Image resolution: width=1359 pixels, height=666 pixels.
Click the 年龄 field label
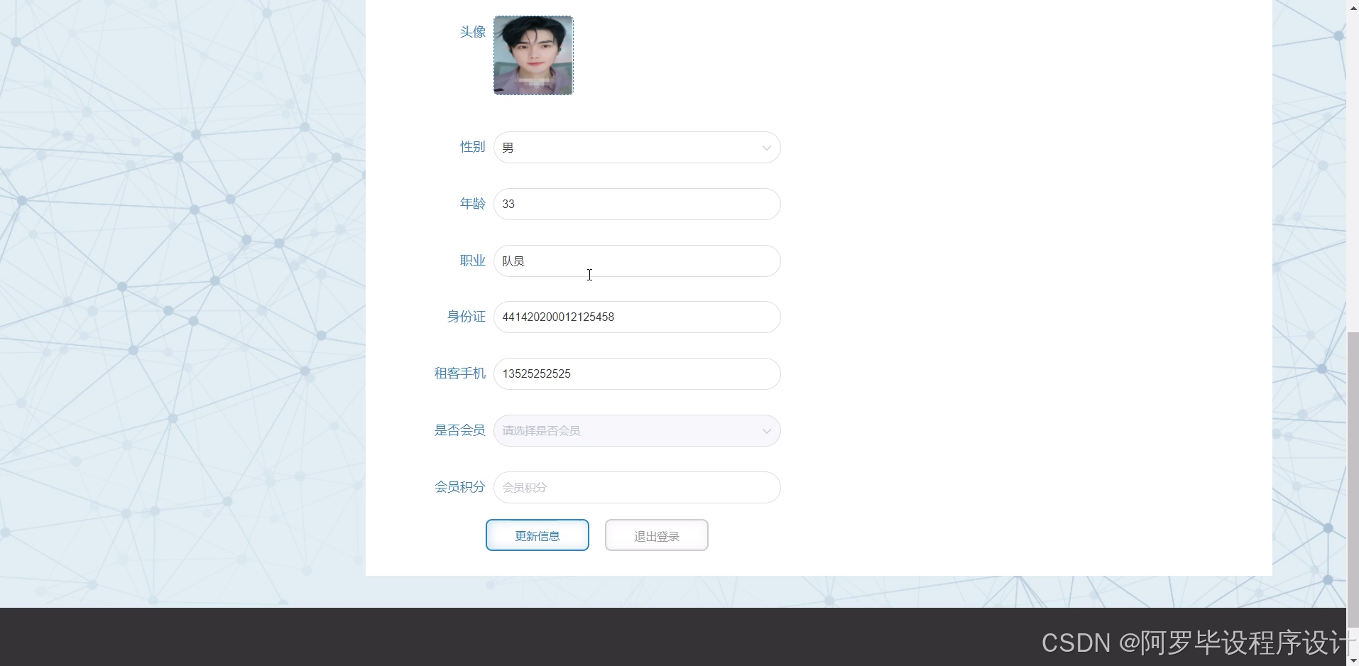[x=471, y=204]
